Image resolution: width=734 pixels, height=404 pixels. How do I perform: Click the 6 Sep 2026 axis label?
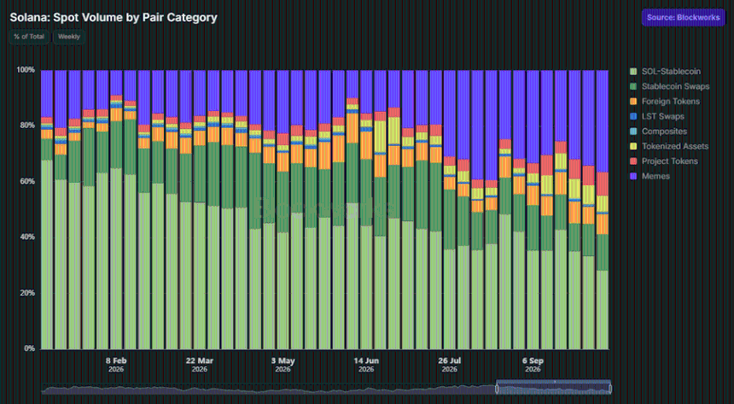(533, 365)
